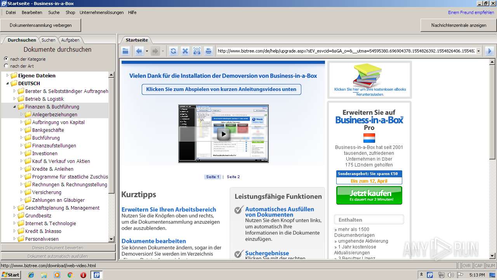Viewport: 497px width, 280px height.
Task: Refresh the page with the reload icon
Action: [173, 51]
